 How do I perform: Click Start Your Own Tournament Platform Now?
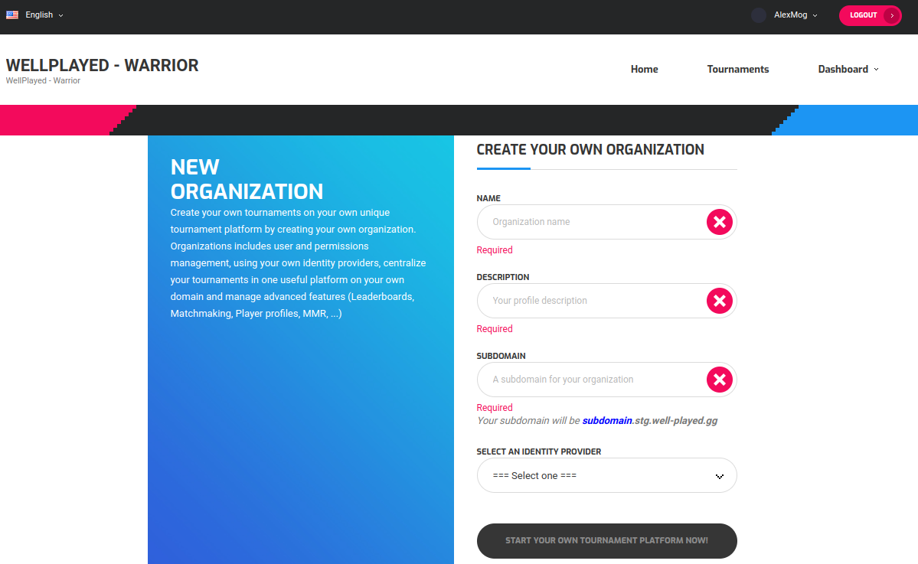606,540
